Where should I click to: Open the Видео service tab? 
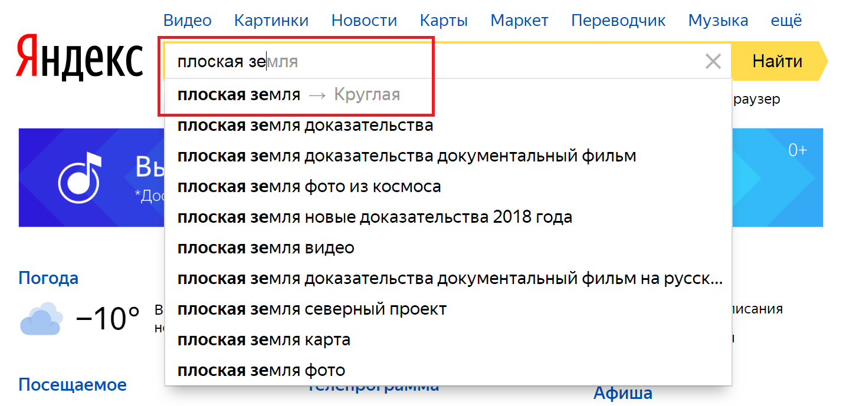[x=187, y=21]
